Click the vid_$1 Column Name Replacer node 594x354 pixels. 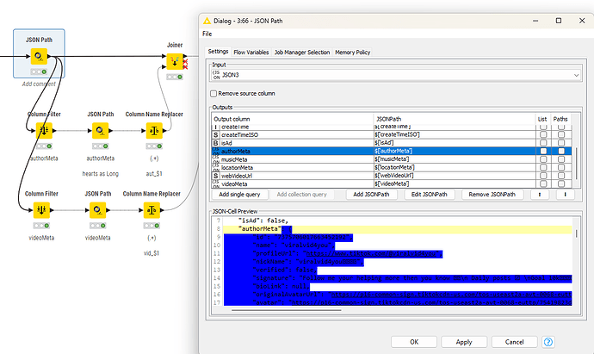click(152, 210)
